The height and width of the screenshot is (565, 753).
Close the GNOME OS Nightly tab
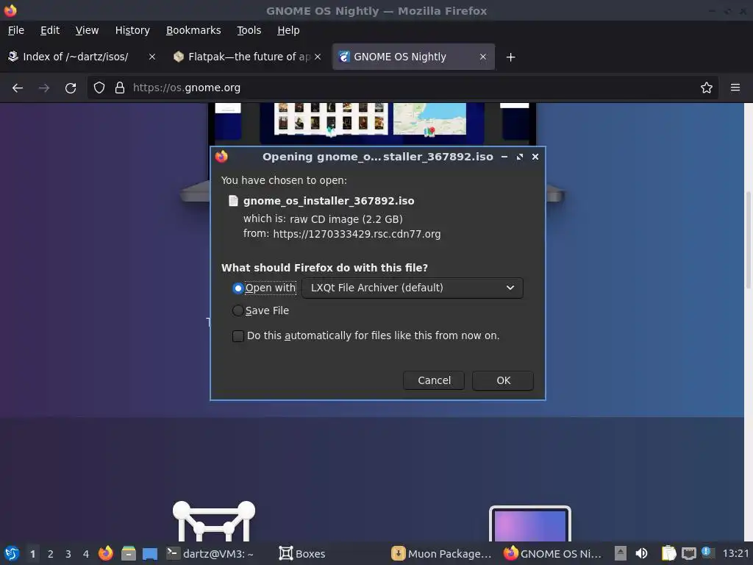(x=482, y=57)
